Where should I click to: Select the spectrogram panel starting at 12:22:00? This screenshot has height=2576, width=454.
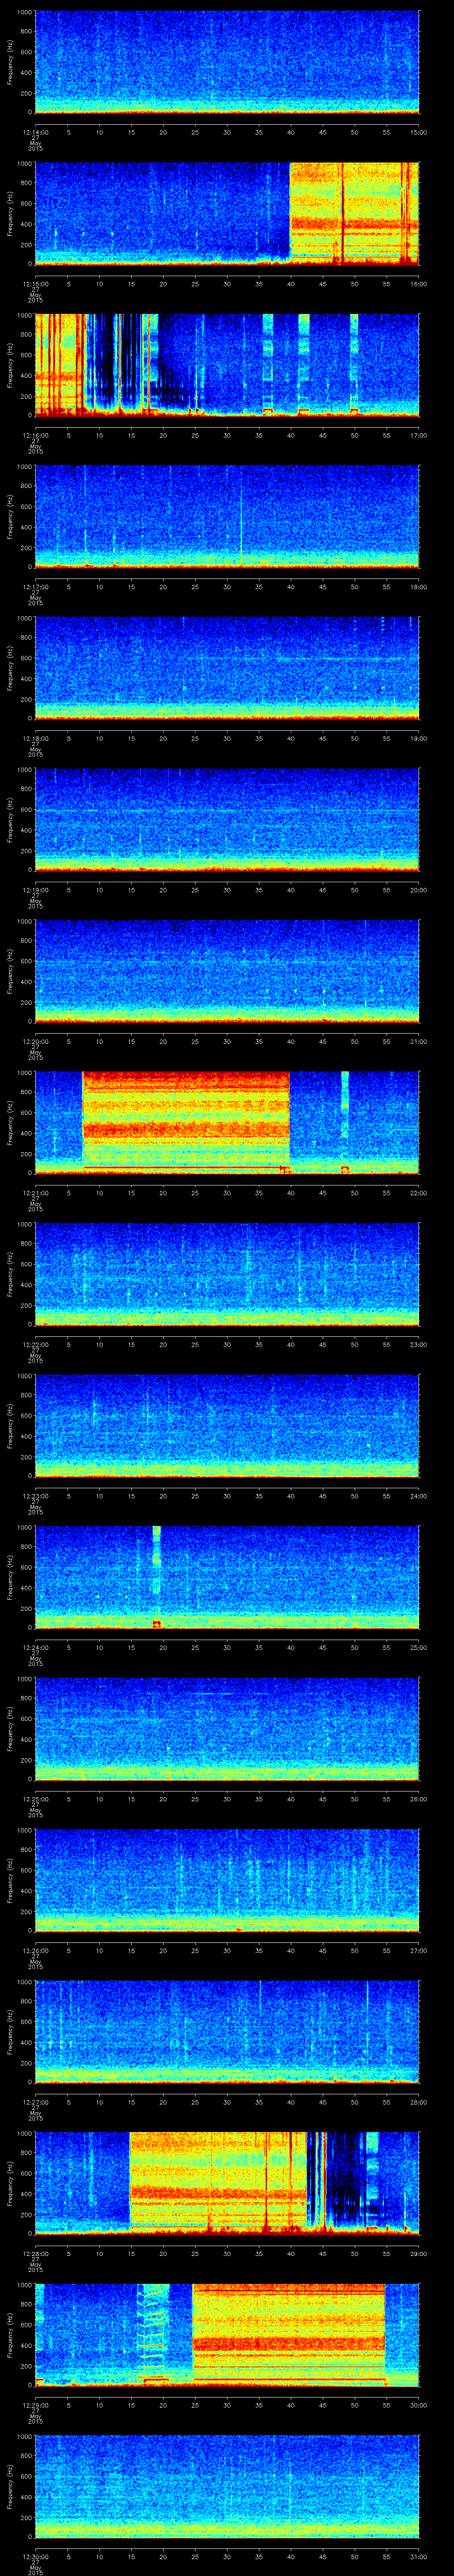pyautogui.click(x=227, y=1274)
